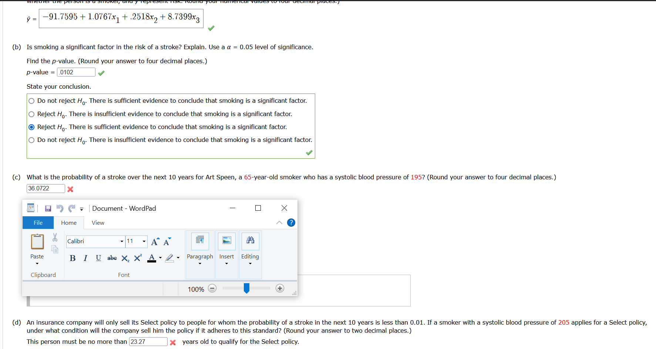656x349 pixels.
Task: Select 'Reject H0... insufficient evidence' option
Action: (x=31, y=114)
